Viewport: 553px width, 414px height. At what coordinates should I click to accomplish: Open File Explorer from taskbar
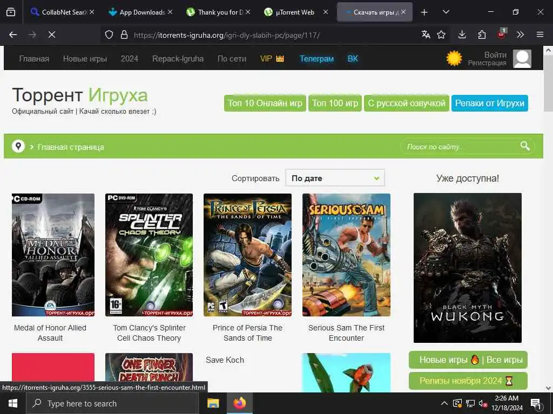(213, 403)
